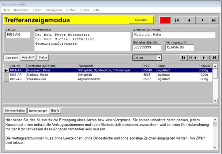The image size is (222, 154).
Task: Click into the Vertragsarzt-Nr. field
Action: point(180,48)
